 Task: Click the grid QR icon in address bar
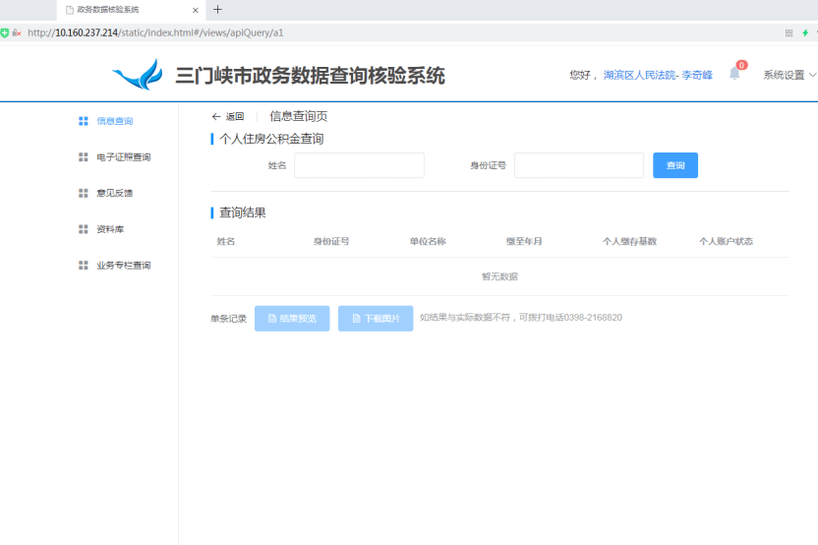789,32
